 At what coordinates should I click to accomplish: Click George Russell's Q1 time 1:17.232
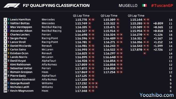point(81,83)
